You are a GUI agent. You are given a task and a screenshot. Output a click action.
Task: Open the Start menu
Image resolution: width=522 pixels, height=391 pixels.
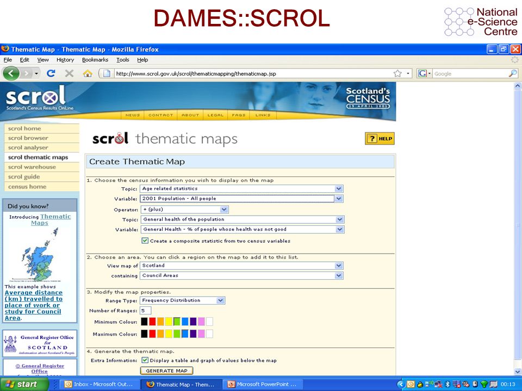click(x=24, y=384)
